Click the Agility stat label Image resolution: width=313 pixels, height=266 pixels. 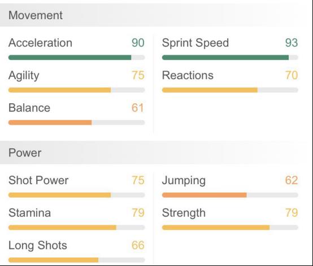24,76
